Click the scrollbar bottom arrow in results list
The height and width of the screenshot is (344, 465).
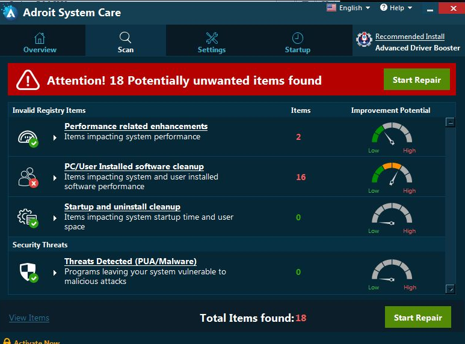tap(450, 289)
